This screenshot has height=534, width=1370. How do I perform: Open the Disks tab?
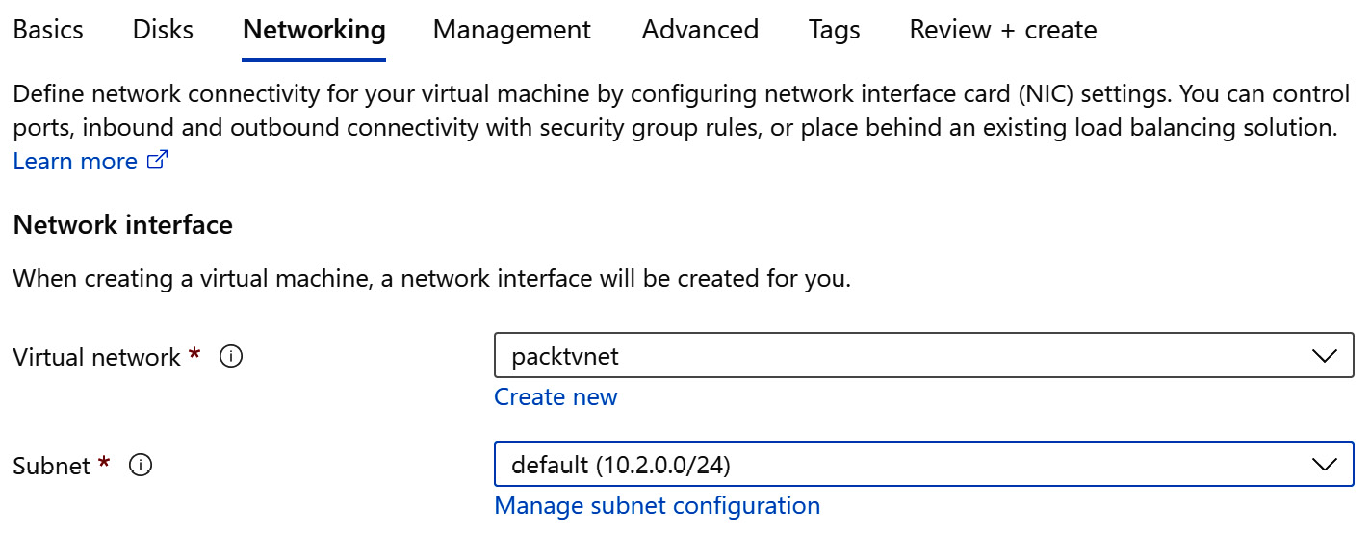click(x=163, y=30)
